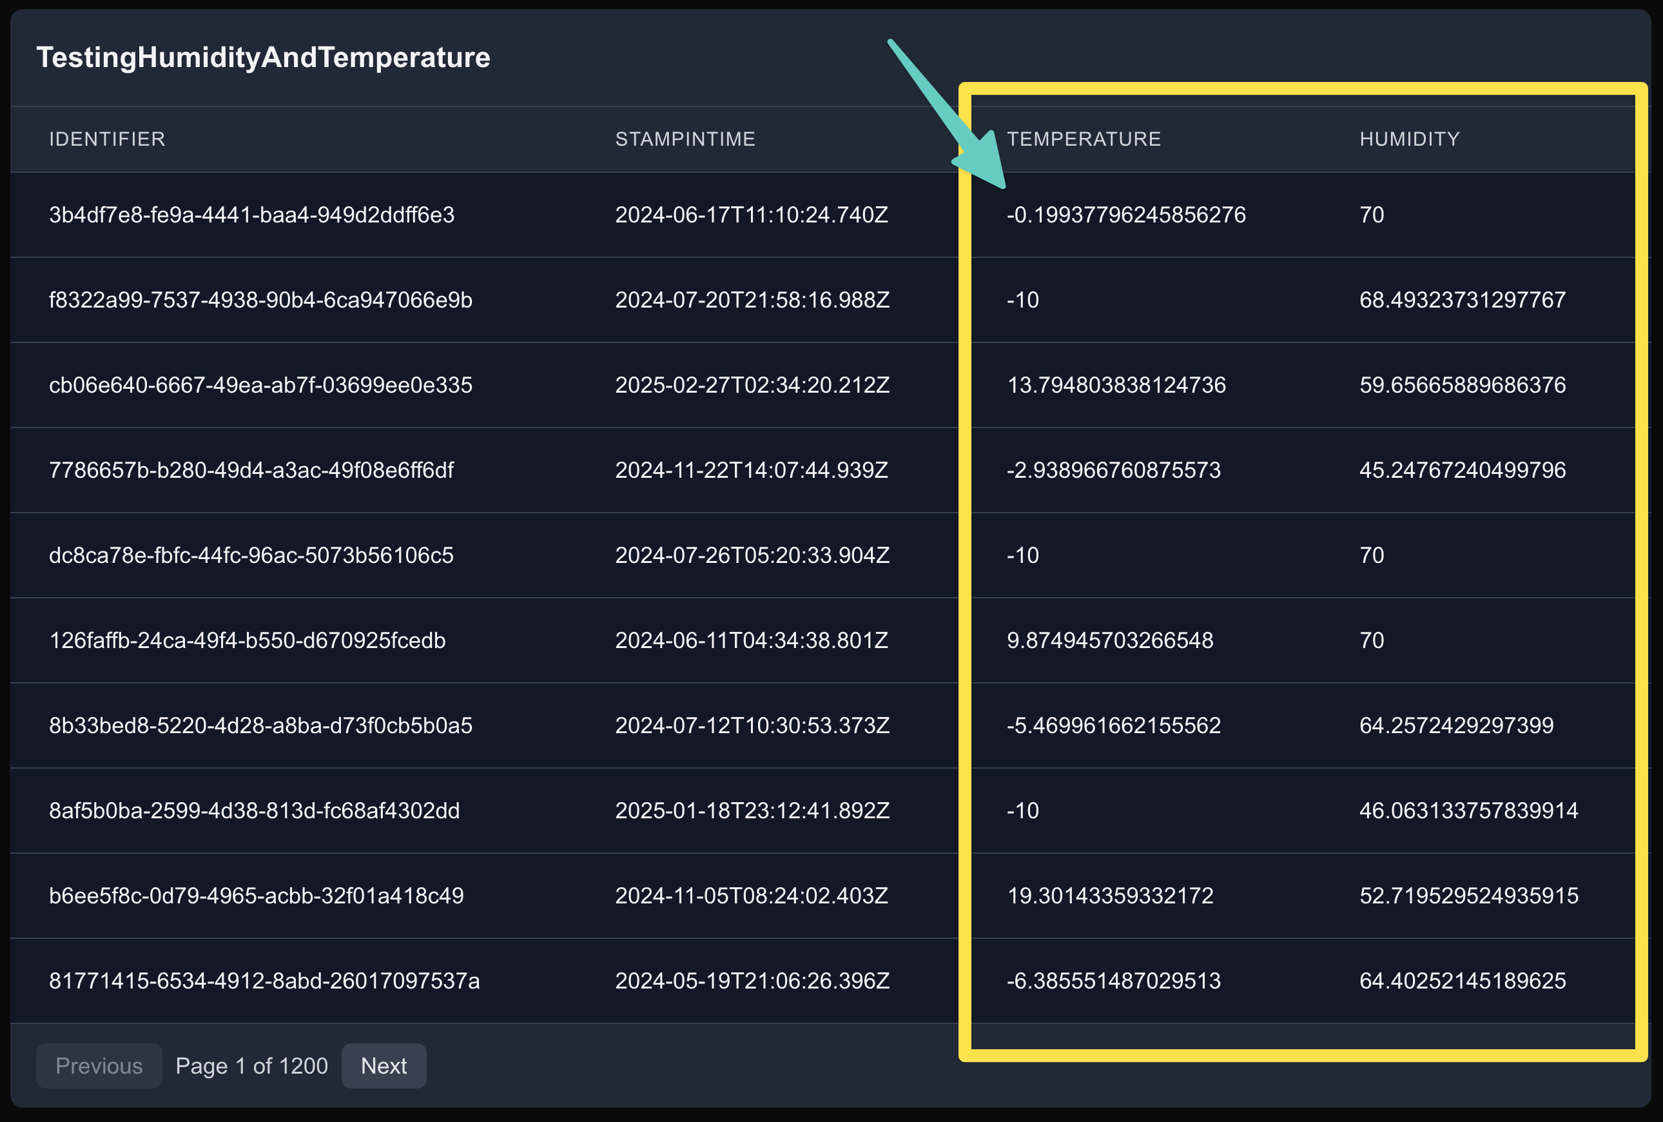
Task: Select identifier 126faffb-24ca-49f4-b550-d670925fcedb
Action: point(248,640)
